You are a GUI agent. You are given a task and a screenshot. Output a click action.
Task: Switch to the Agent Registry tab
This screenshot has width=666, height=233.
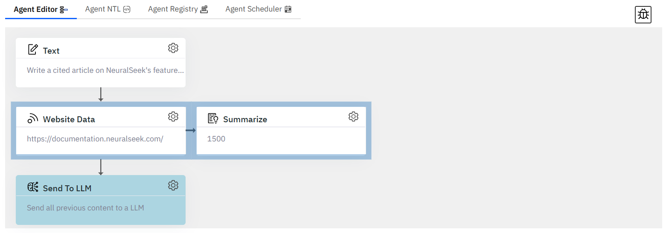coord(178,9)
